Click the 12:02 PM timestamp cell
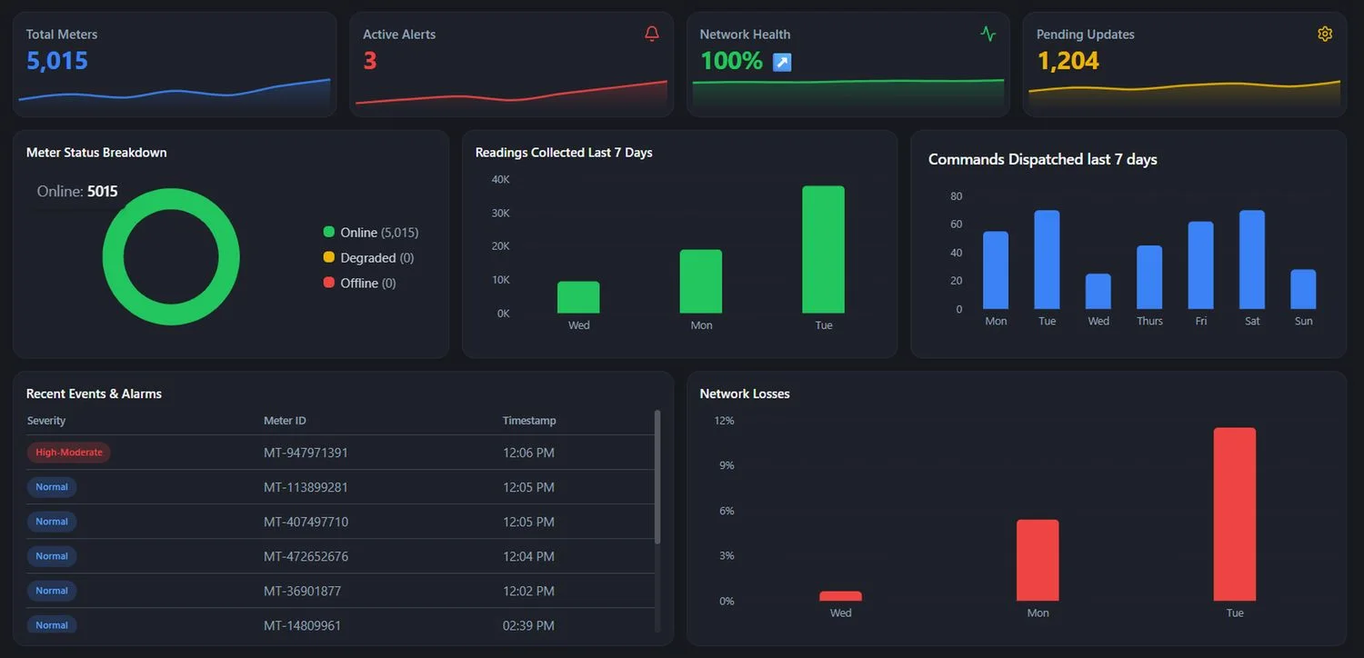Viewport: 1364px width, 658px height. (528, 591)
